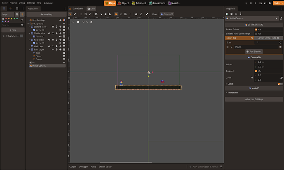Collapse the Background group
This screenshot has height=170, width=284.
(28, 24)
